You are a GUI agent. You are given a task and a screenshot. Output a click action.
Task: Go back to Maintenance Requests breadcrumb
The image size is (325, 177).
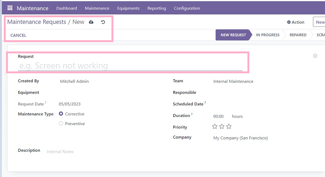coord(37,22)
